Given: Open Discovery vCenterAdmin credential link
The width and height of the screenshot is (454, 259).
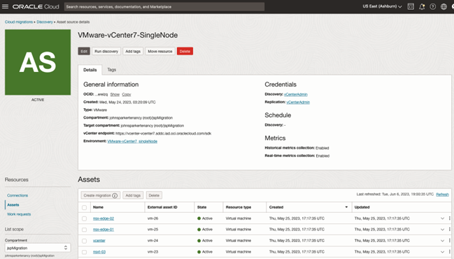Looking at the screenshot, I should point(296,94).
